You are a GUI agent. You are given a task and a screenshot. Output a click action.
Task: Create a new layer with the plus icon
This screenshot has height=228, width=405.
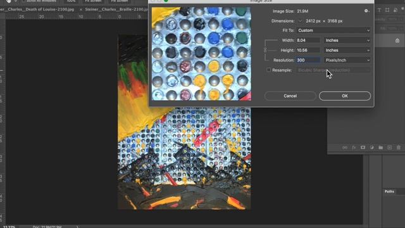point(390,148)
